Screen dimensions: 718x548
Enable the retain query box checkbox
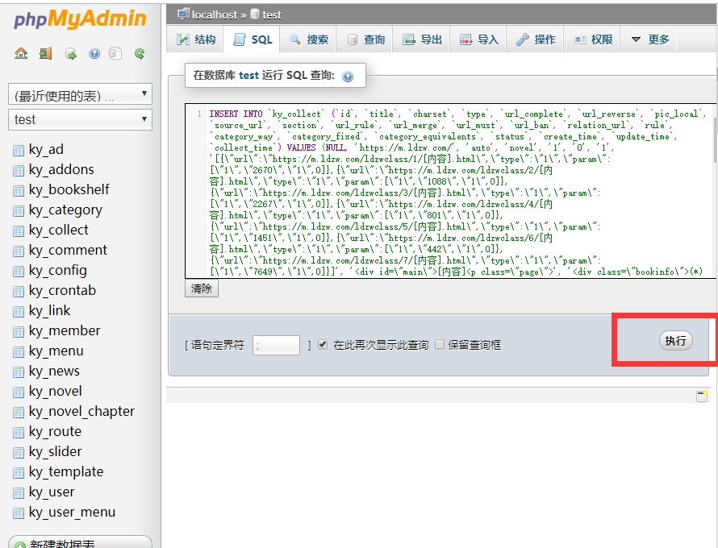tap(440, 344)
